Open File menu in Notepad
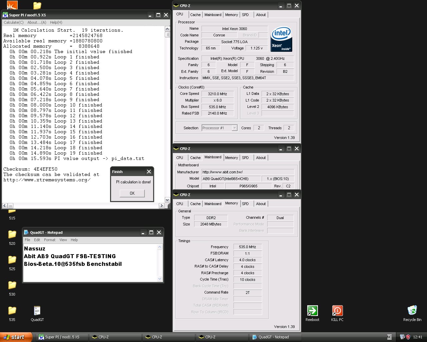427x342 pixels. pyautogui.click(x=27, y=240)
